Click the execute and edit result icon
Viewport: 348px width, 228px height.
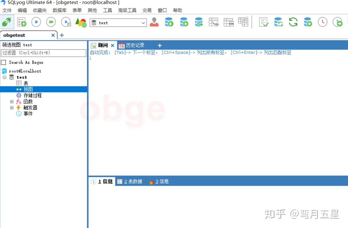66,22
